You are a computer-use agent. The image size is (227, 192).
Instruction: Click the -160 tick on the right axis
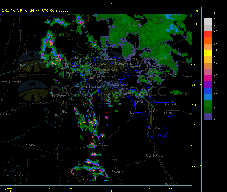[194, 105]
